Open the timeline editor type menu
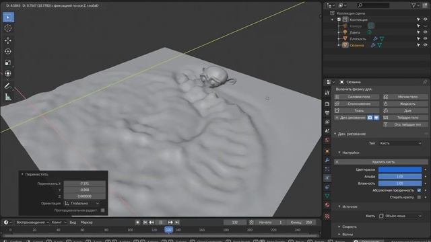The width and height of the screenshot is (431, 242). (7, 223)
